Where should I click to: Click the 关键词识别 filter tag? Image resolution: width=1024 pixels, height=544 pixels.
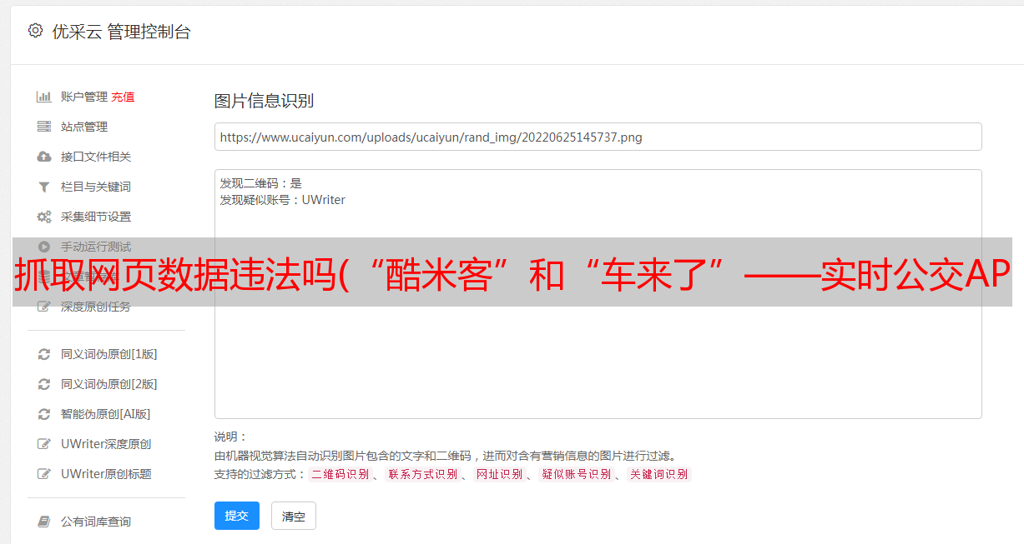[x=659, y=474]
